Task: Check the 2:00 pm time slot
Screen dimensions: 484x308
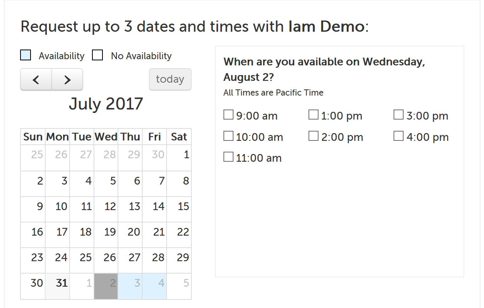Action: pos(313,135)
